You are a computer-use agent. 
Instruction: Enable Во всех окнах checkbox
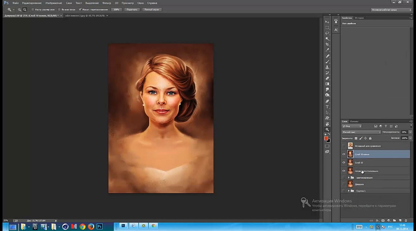(x=59, y=9)
